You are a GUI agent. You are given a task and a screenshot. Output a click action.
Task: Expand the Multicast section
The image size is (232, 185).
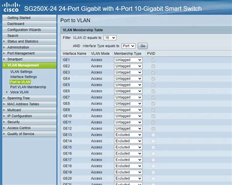[29, 110]
